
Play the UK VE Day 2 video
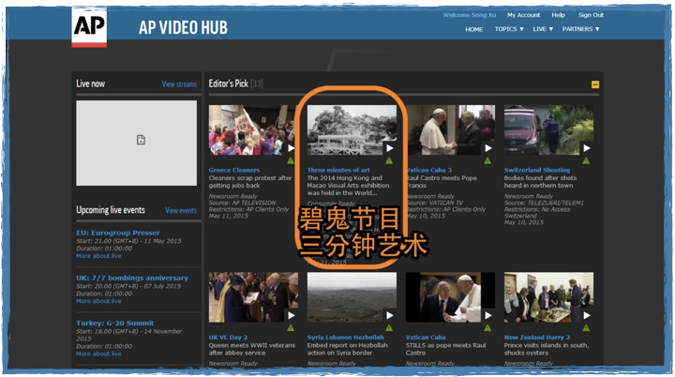pyautogui.click(x=291, y=315)
